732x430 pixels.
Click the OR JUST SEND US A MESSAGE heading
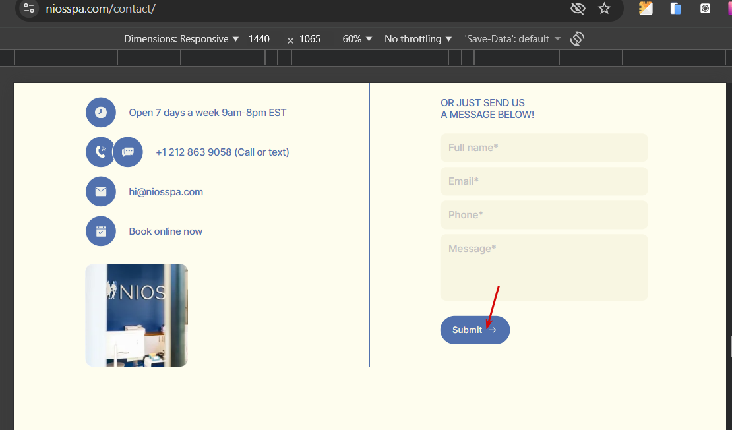[487, 109]
